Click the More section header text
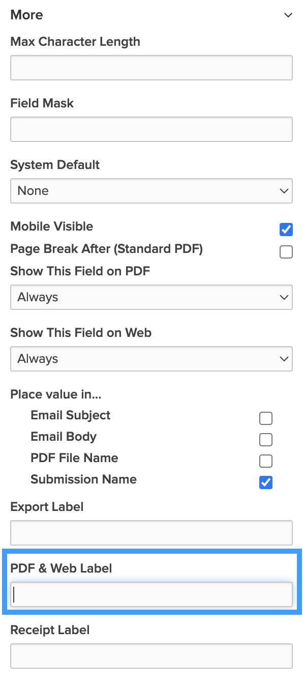Screen dimensions: 303x684 click(26, 15)
